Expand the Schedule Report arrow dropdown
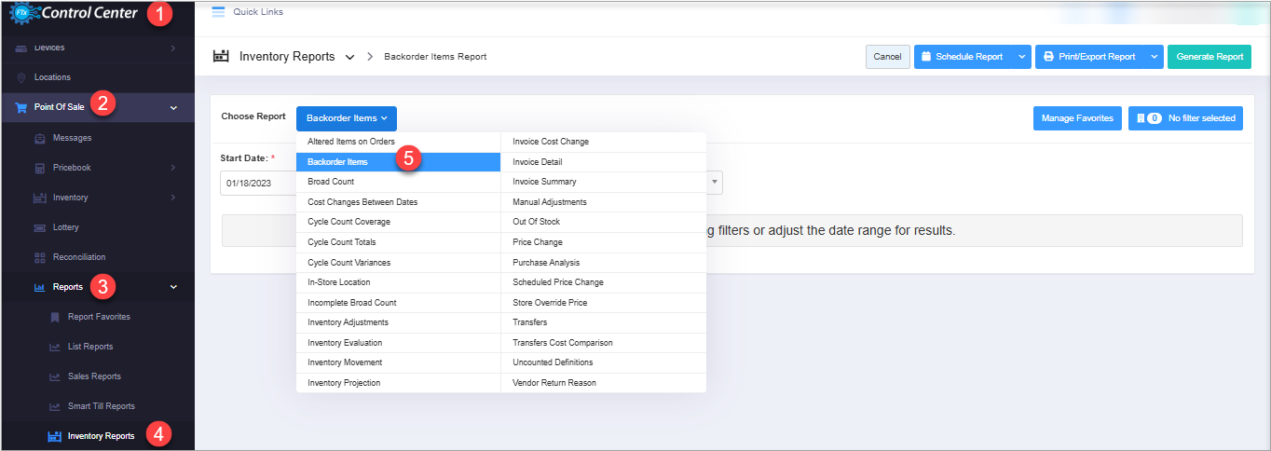This screenshot has width=1271, height=451. coord(1021,57)
